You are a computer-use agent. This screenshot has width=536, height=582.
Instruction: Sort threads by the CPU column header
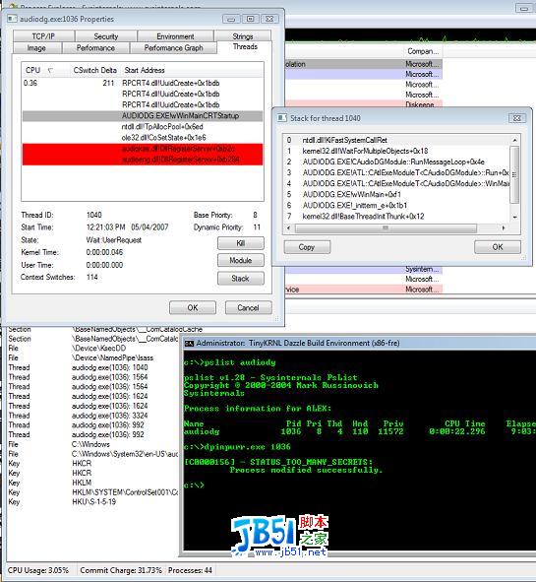pyautogui.click(x=43, y=70)
